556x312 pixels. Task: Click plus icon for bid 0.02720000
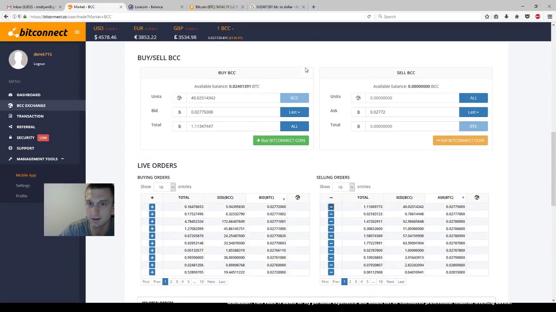point(152,272)
